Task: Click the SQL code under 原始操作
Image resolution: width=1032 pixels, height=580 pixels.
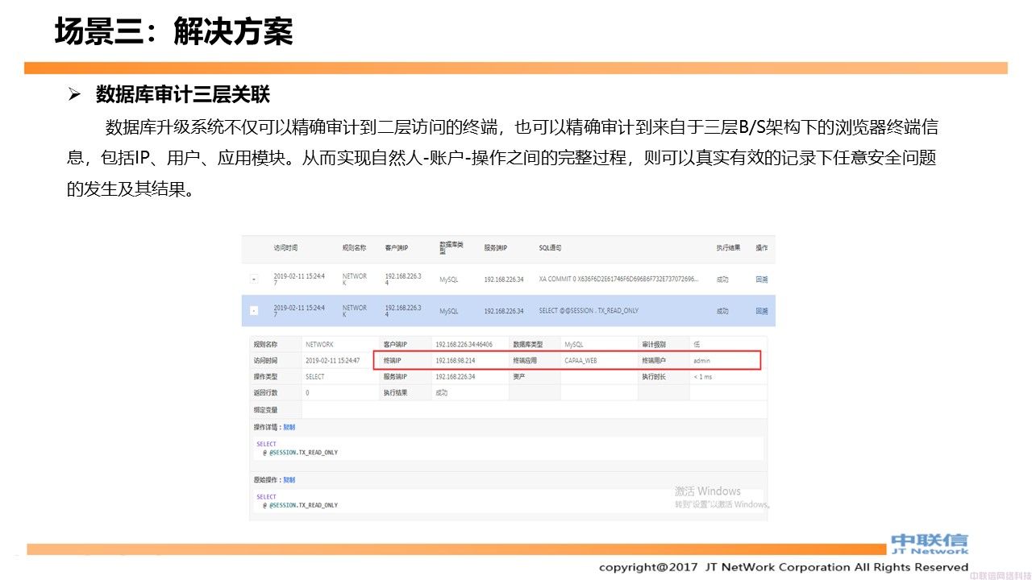Action: (x=298, y=501)
